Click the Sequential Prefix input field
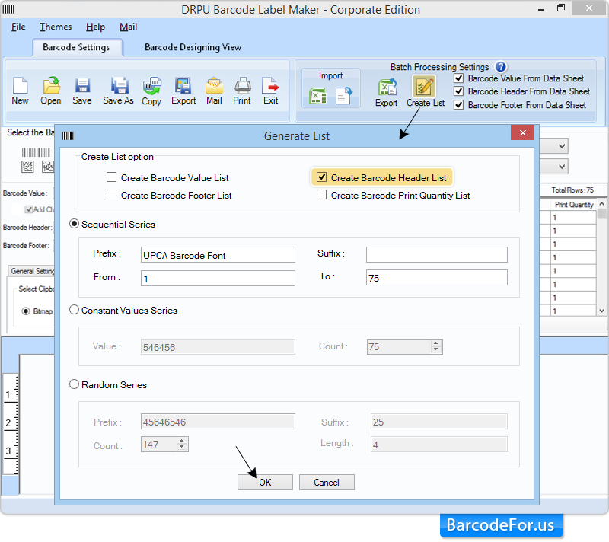This screenshot has width=609, height=542. click(218, 255)
